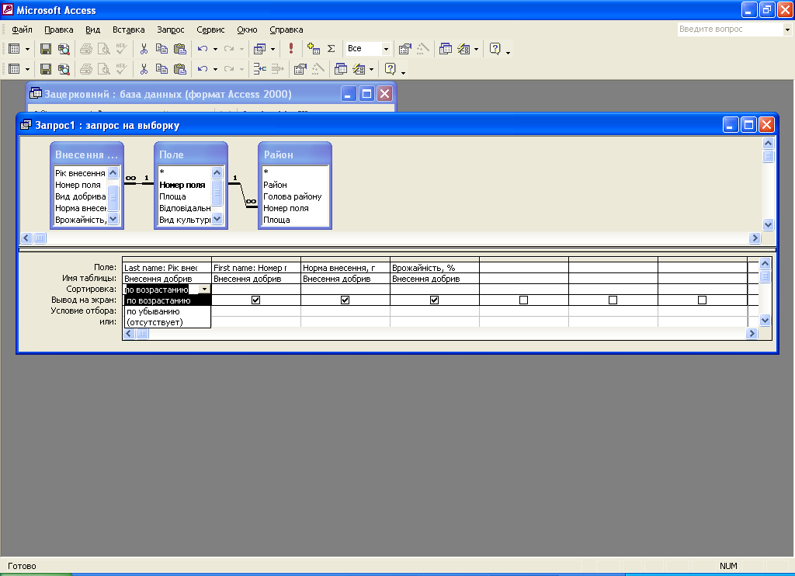Expand undo history arrow on lower toolbar
This screenshot has height=576, width=795.
[x=215, y=69]
